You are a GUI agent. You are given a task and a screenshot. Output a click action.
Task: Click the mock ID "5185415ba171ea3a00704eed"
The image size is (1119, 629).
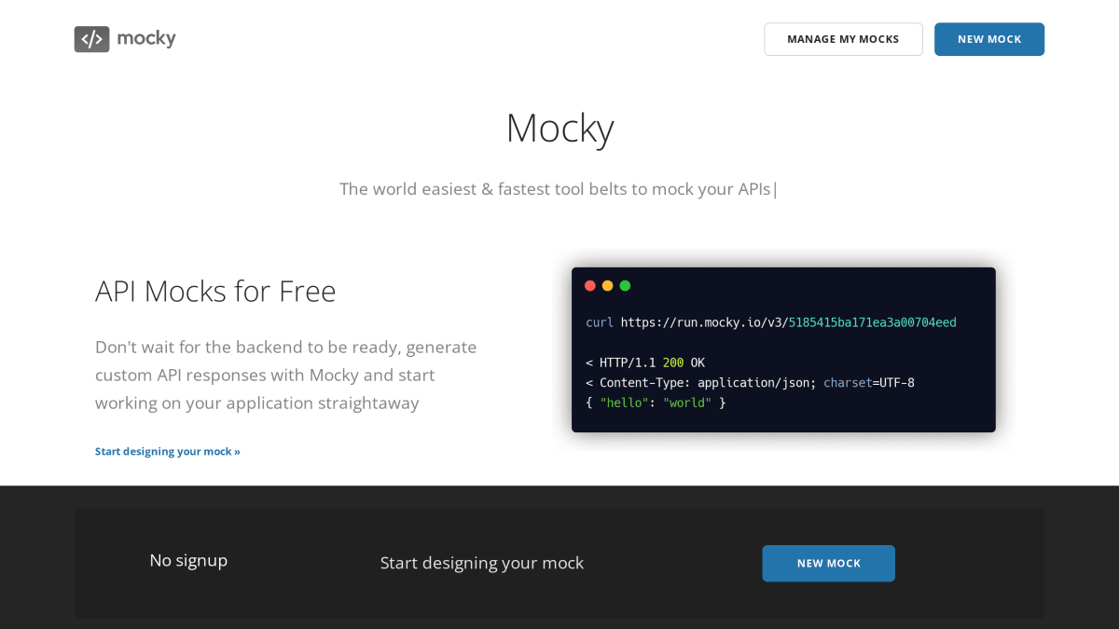[873, 322]
